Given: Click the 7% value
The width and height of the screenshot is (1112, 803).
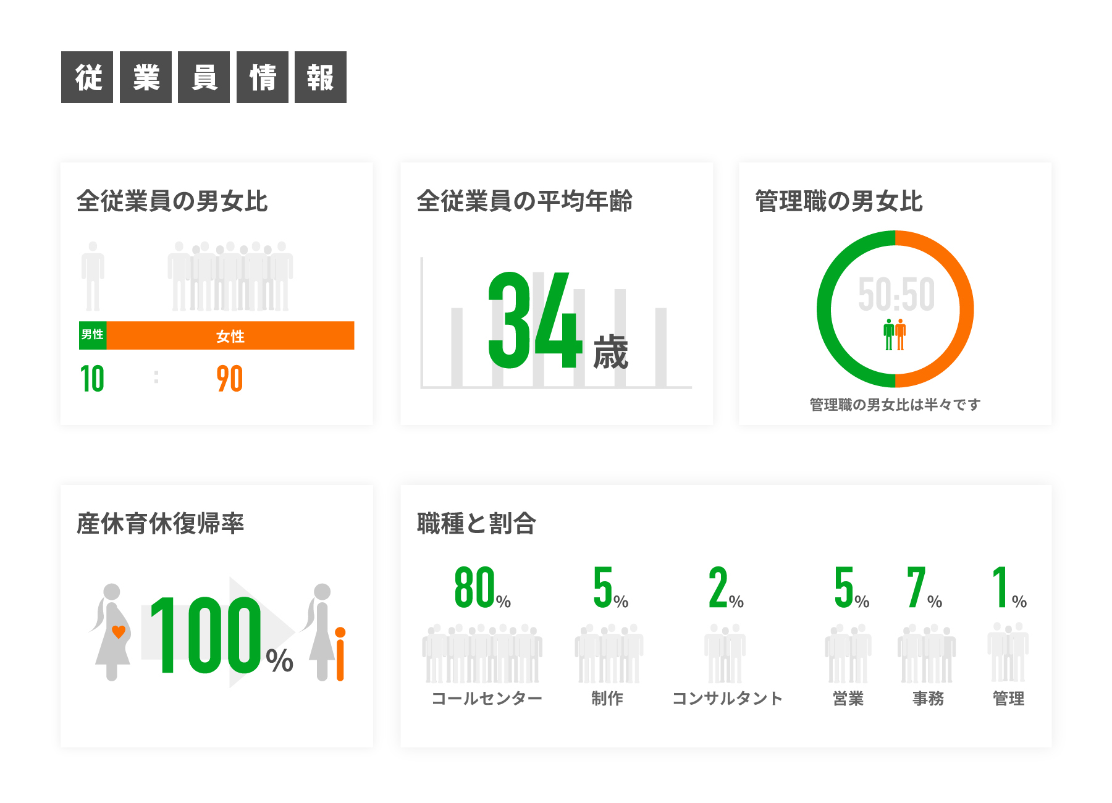Looking at the screenshot, I should (925, 587).
